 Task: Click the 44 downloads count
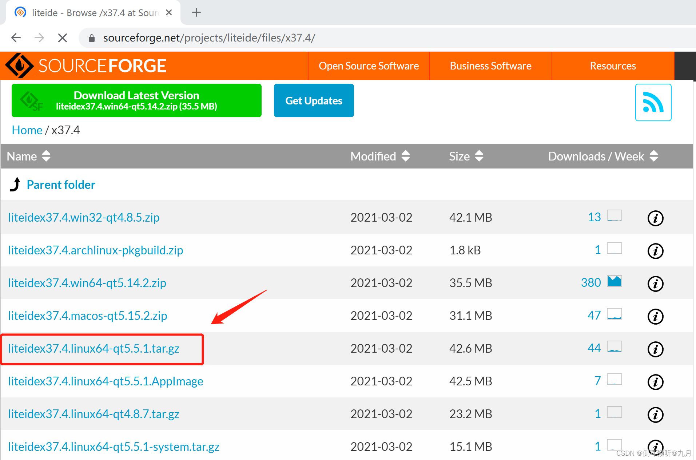594,348
